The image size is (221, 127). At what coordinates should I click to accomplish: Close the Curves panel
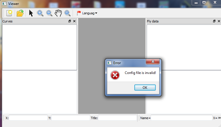tap(74, 21)
